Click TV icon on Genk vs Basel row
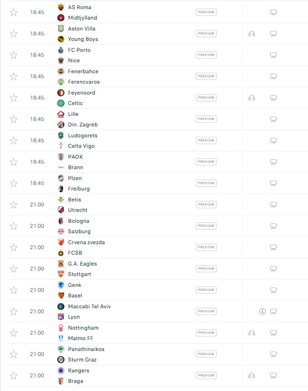The image size is (308, 391). tap(273, 290)
